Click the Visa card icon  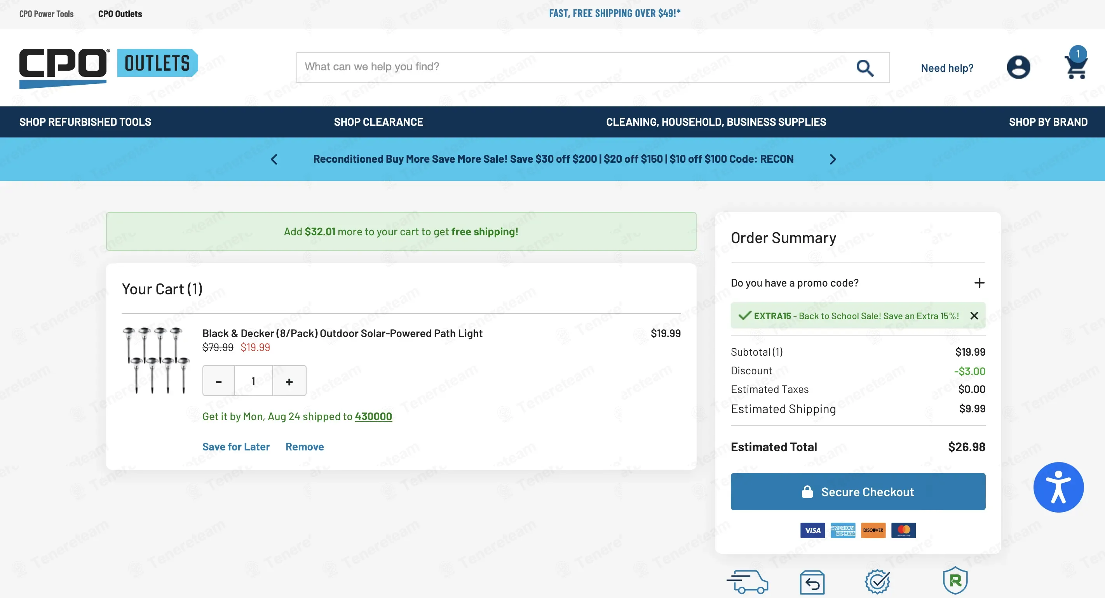click(812, 530)
